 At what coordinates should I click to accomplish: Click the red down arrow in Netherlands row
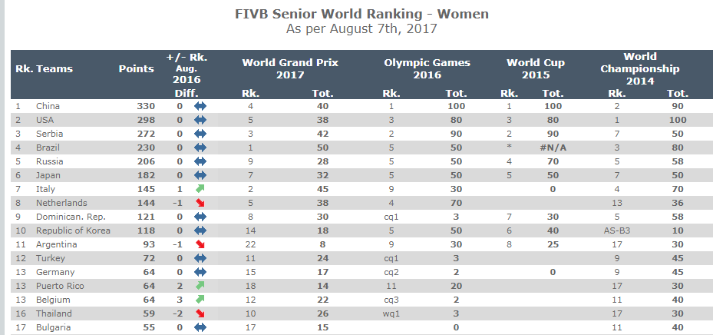[x=200, y=203]
